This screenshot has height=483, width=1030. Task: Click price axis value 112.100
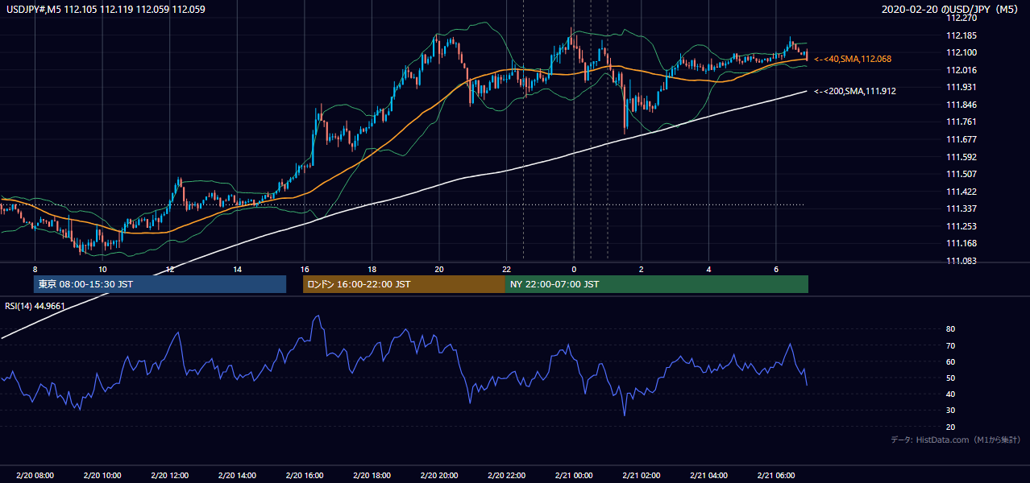point(962,52)
